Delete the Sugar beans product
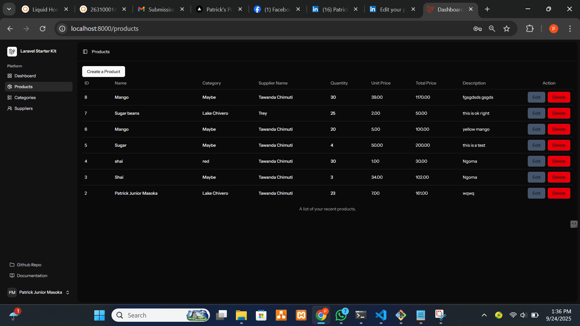This screenshot has height=326, width=580. tap(559, 113)
